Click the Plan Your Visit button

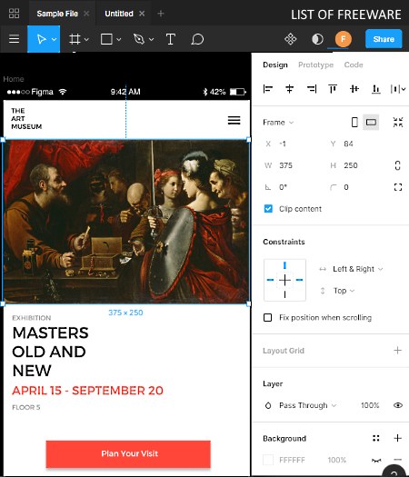click(x=128, y=453)
